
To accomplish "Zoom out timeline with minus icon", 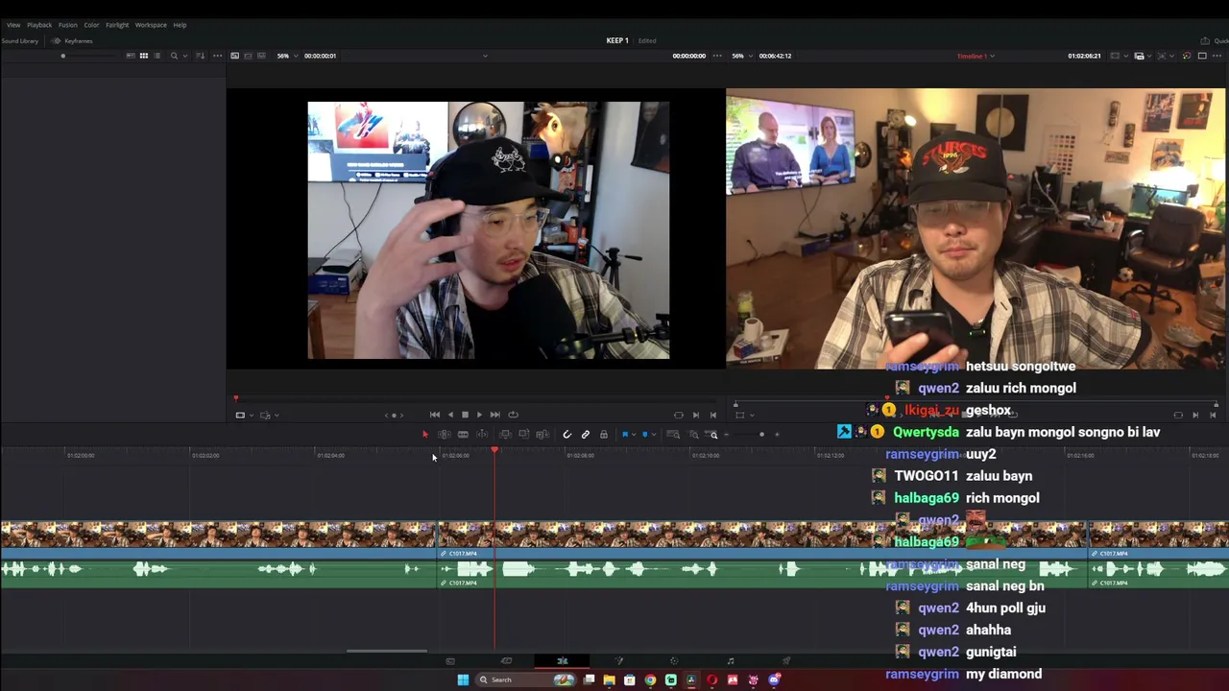I will (727, 435).
